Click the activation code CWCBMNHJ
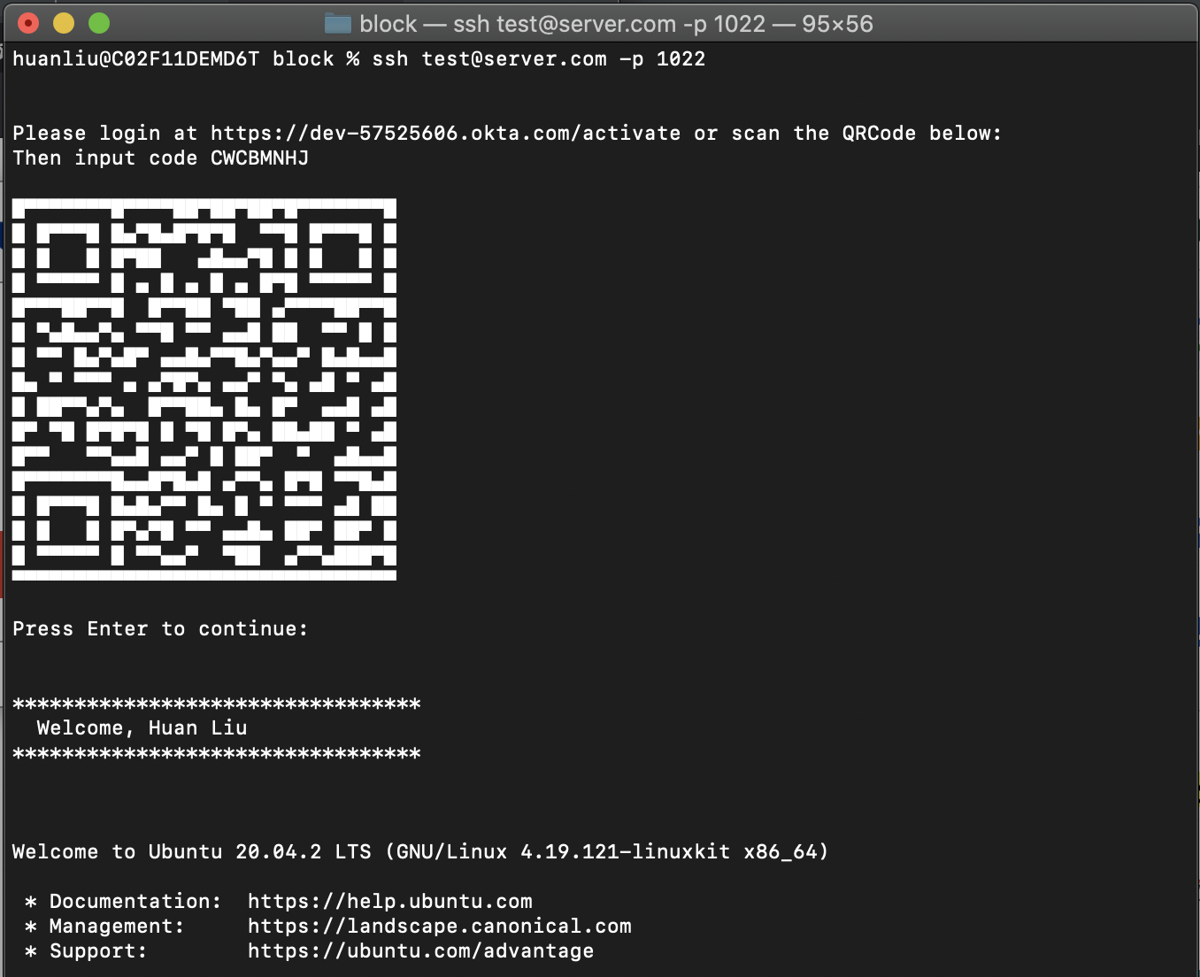The image size is (1200, 977). [x=259, y=158]
